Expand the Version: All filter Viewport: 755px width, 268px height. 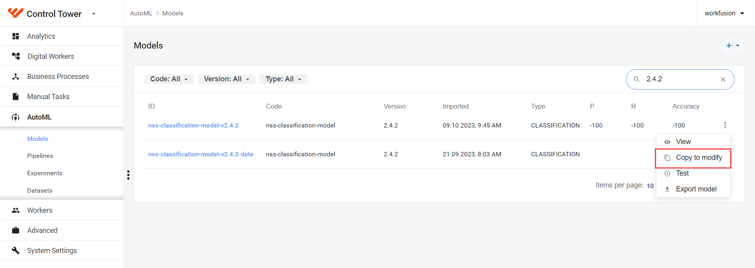point(227,79)
